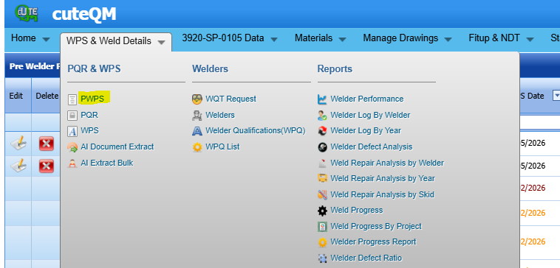The width and height of the screenshot is (560, 268).
Task: Open the Home menu
Action: pos(24,38)
